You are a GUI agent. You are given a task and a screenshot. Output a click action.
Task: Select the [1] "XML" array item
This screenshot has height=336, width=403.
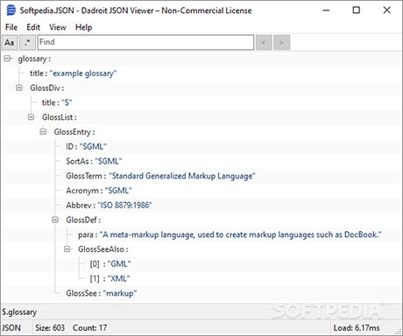click(x=201, y=278)
